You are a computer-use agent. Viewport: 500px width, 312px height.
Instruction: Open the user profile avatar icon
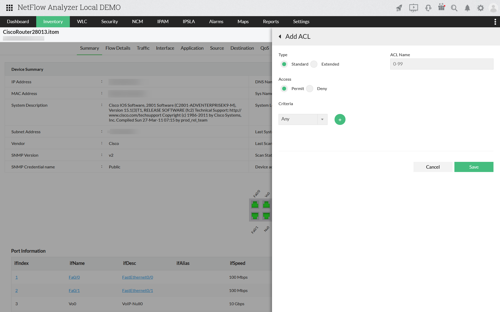click(x=493, y=8)
